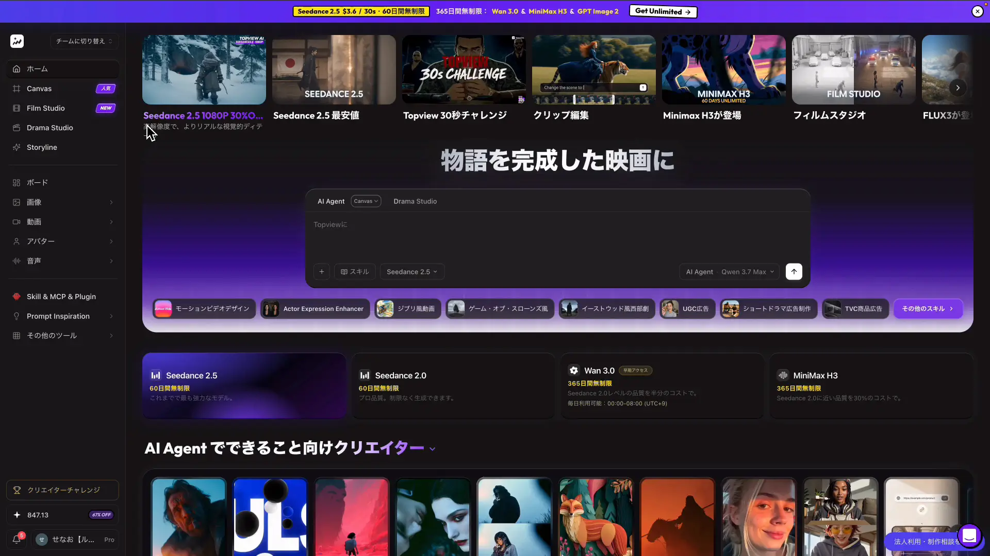Expand Prompt Inspiration submenu arrow
The image size is (990, 556).
tap(111, 316)
